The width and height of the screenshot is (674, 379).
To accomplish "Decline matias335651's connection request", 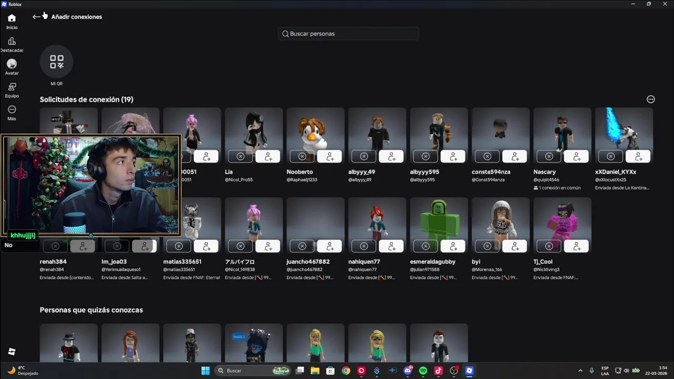I will tap(179, 246).
